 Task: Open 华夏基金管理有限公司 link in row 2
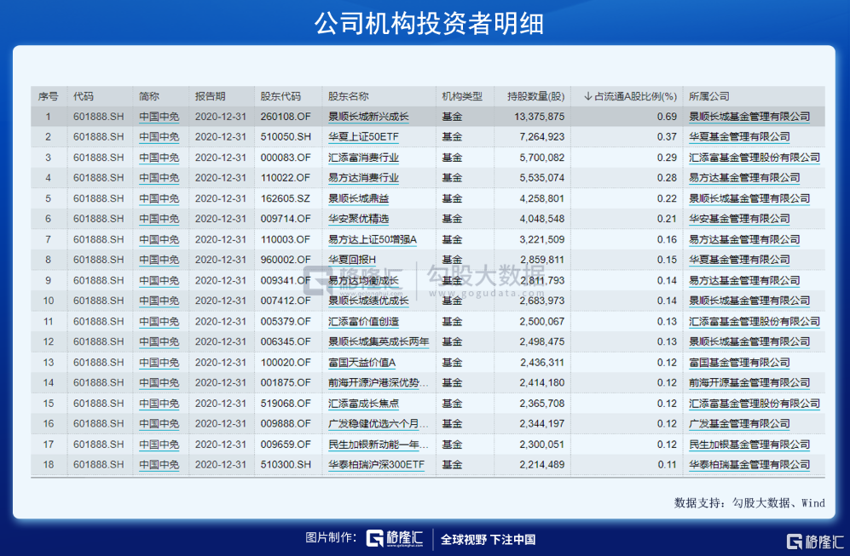[739, 137]
